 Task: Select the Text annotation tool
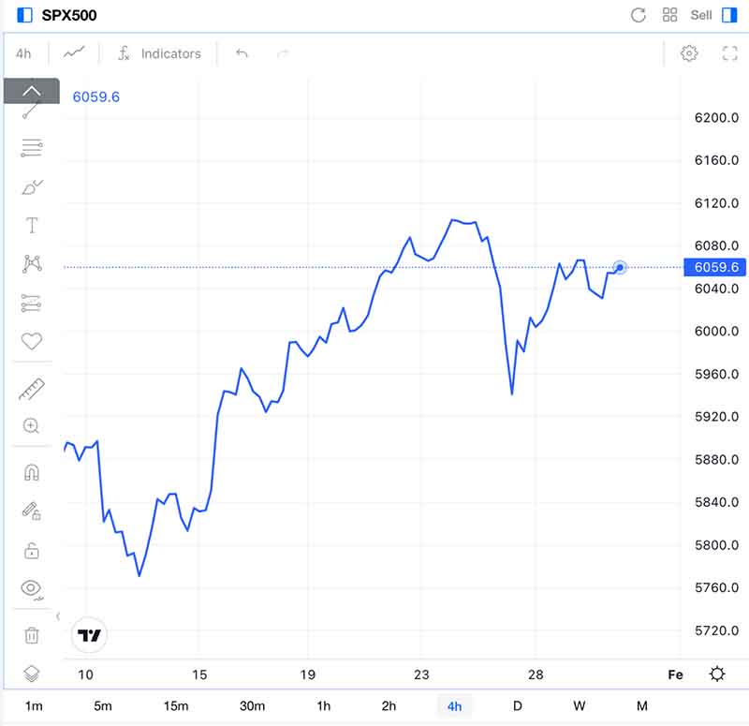(x=31, y=226)
